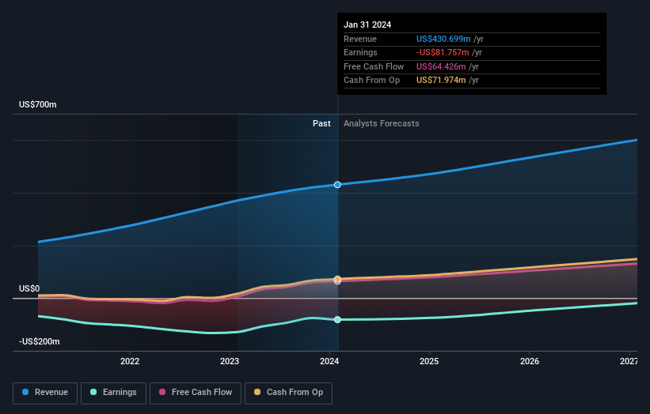
Task: Click the US$700m y-axis label
Action: [38, 104]
